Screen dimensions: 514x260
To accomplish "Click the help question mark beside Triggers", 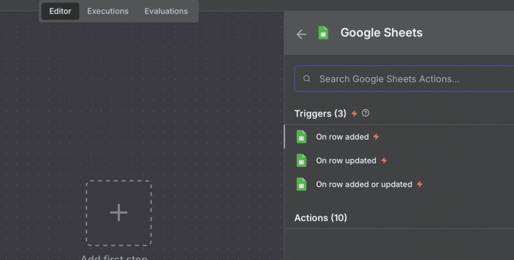I will click(x=365, y=113).
